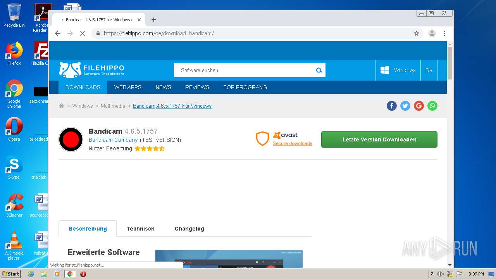The image size is (496, 279).
Task: Go to the Windows breadcrumb link
Action: point(83,106)
